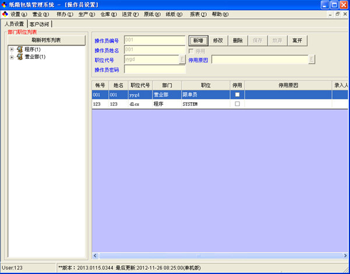Expand the 程序(1) tree node
Viewport: 350px width, 274px height.
click(12, 50)
